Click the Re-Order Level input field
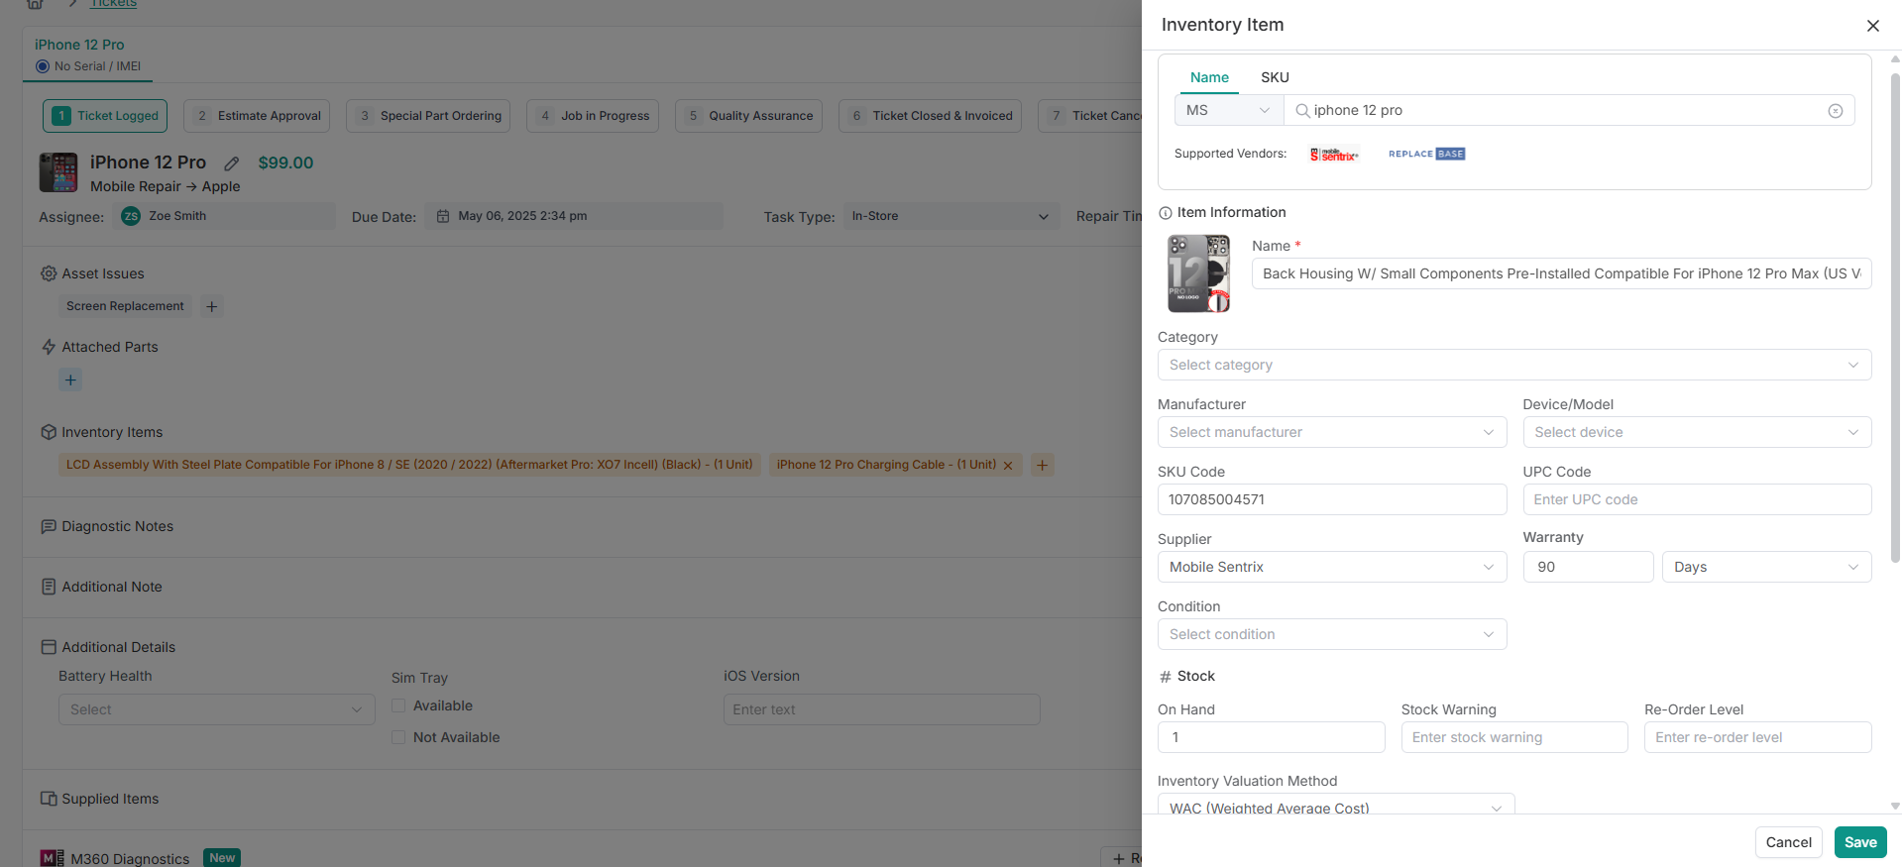Screen dimensions: 1902x867 click(x=1757, y=737)
